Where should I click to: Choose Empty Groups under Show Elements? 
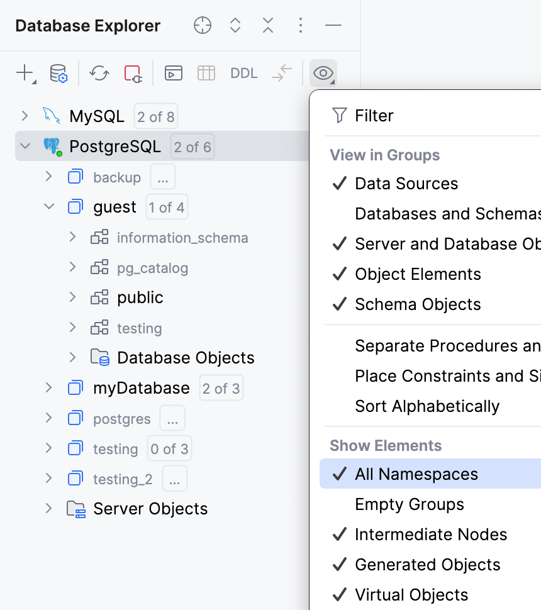pyautogui.click(x=409, y=504)
